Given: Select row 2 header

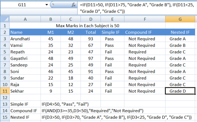Looking at the screenshot, I should pos(5,32).
